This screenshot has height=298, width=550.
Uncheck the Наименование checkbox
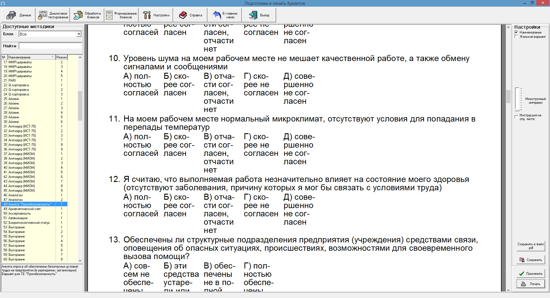point(516,32)
